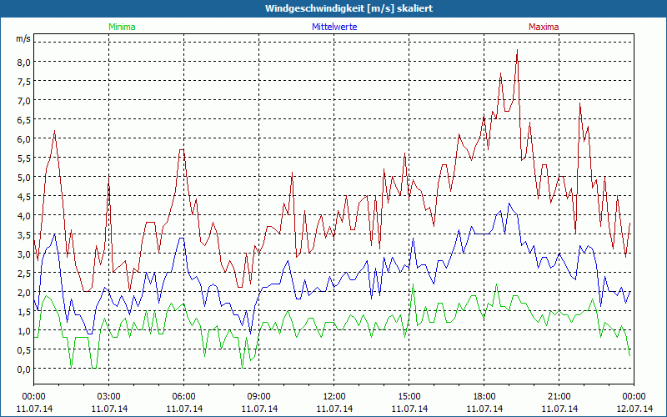Screen dimensions: 667x417
Task: Click the 2,0 y-axis value
Action: (x=24, y=292)
